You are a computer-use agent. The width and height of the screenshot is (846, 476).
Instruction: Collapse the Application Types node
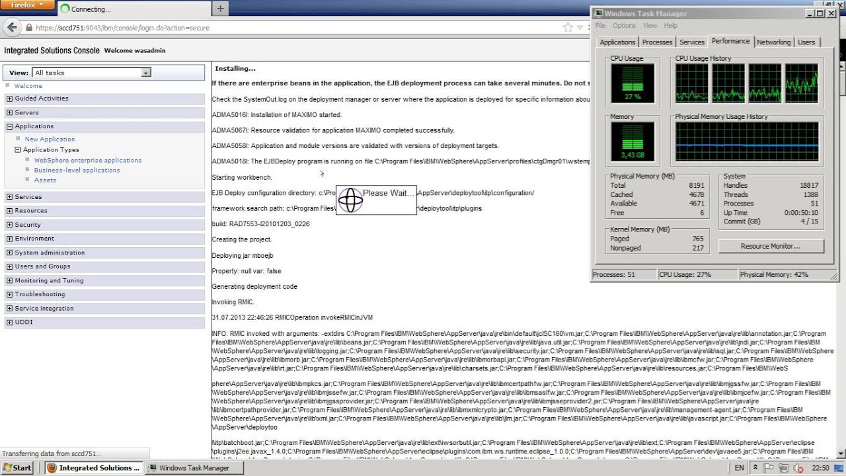18,150
